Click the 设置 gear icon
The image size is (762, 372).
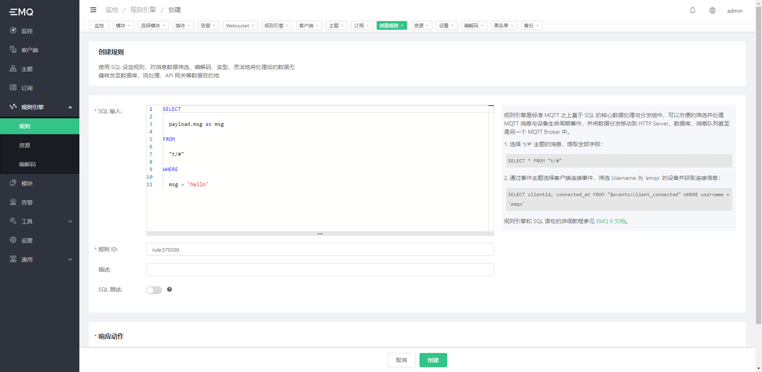click(x=13, y=240)
